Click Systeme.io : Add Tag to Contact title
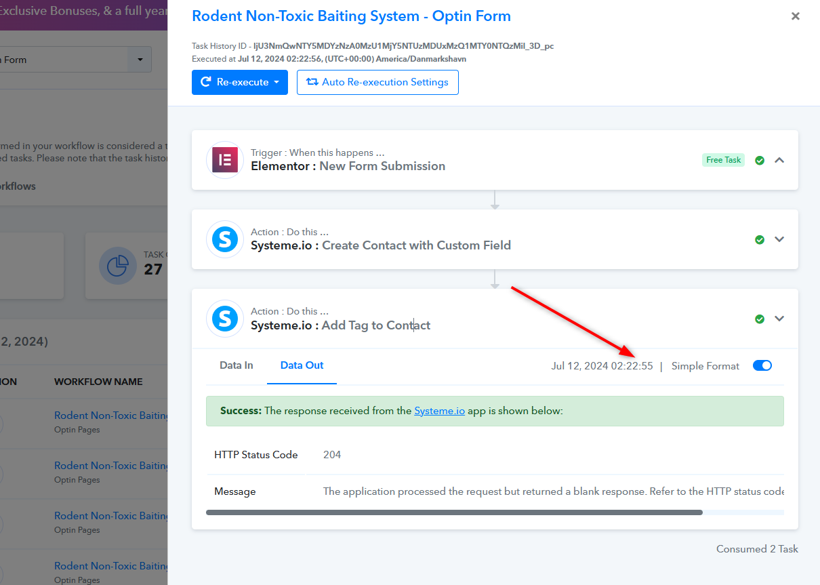This screenshot has width=820, height=585. (340, 325)
